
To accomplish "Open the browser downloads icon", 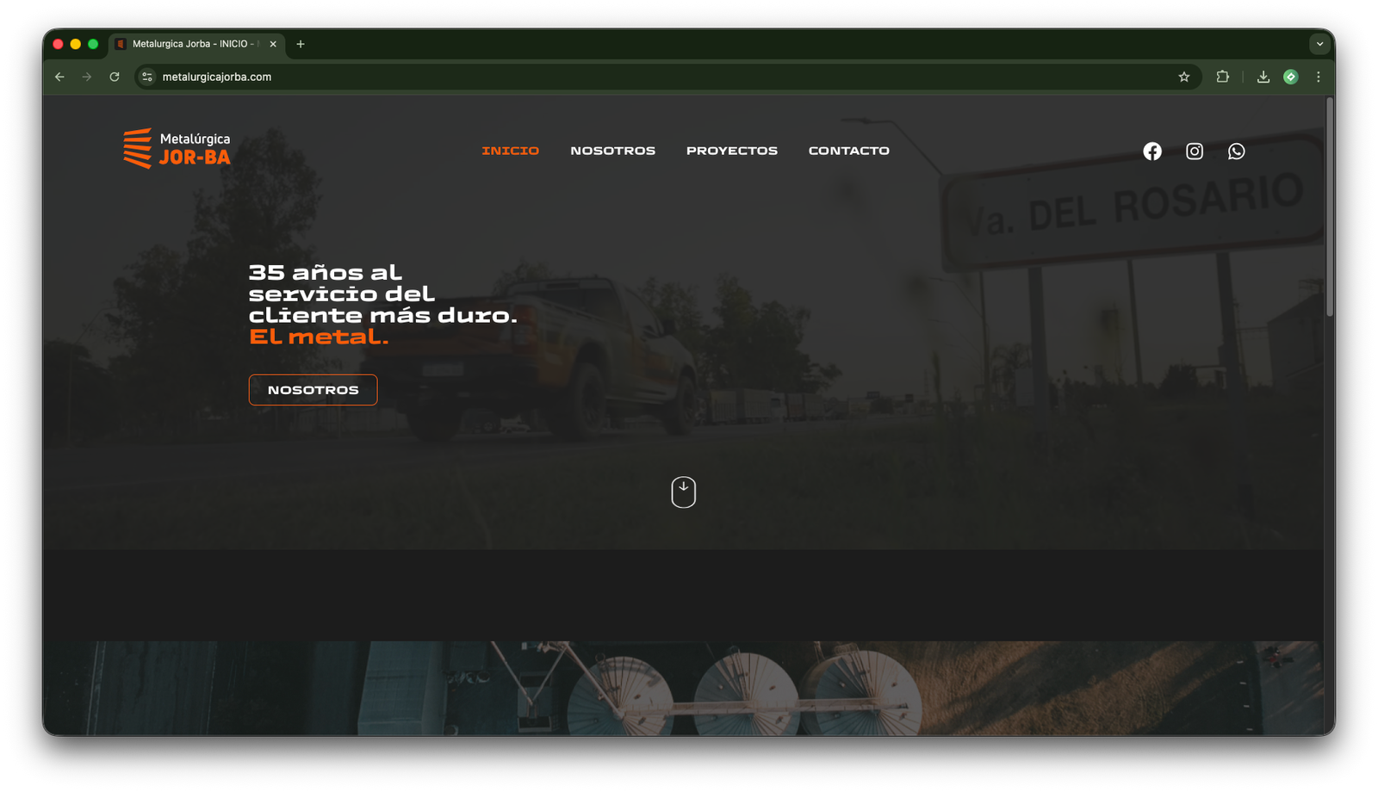I will point(1263,77).
